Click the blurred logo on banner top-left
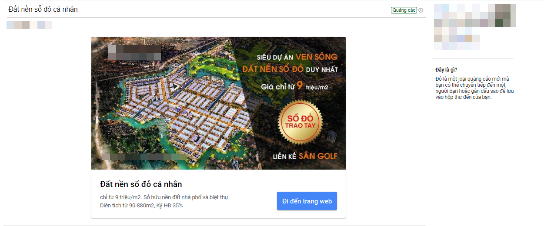 (134, 52)
